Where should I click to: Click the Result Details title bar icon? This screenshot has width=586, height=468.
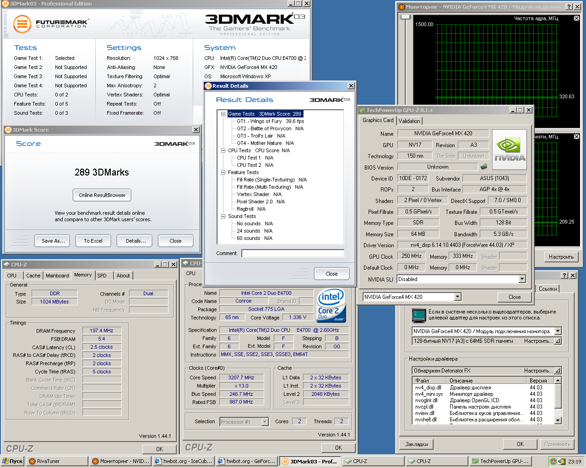pos(208,86)
